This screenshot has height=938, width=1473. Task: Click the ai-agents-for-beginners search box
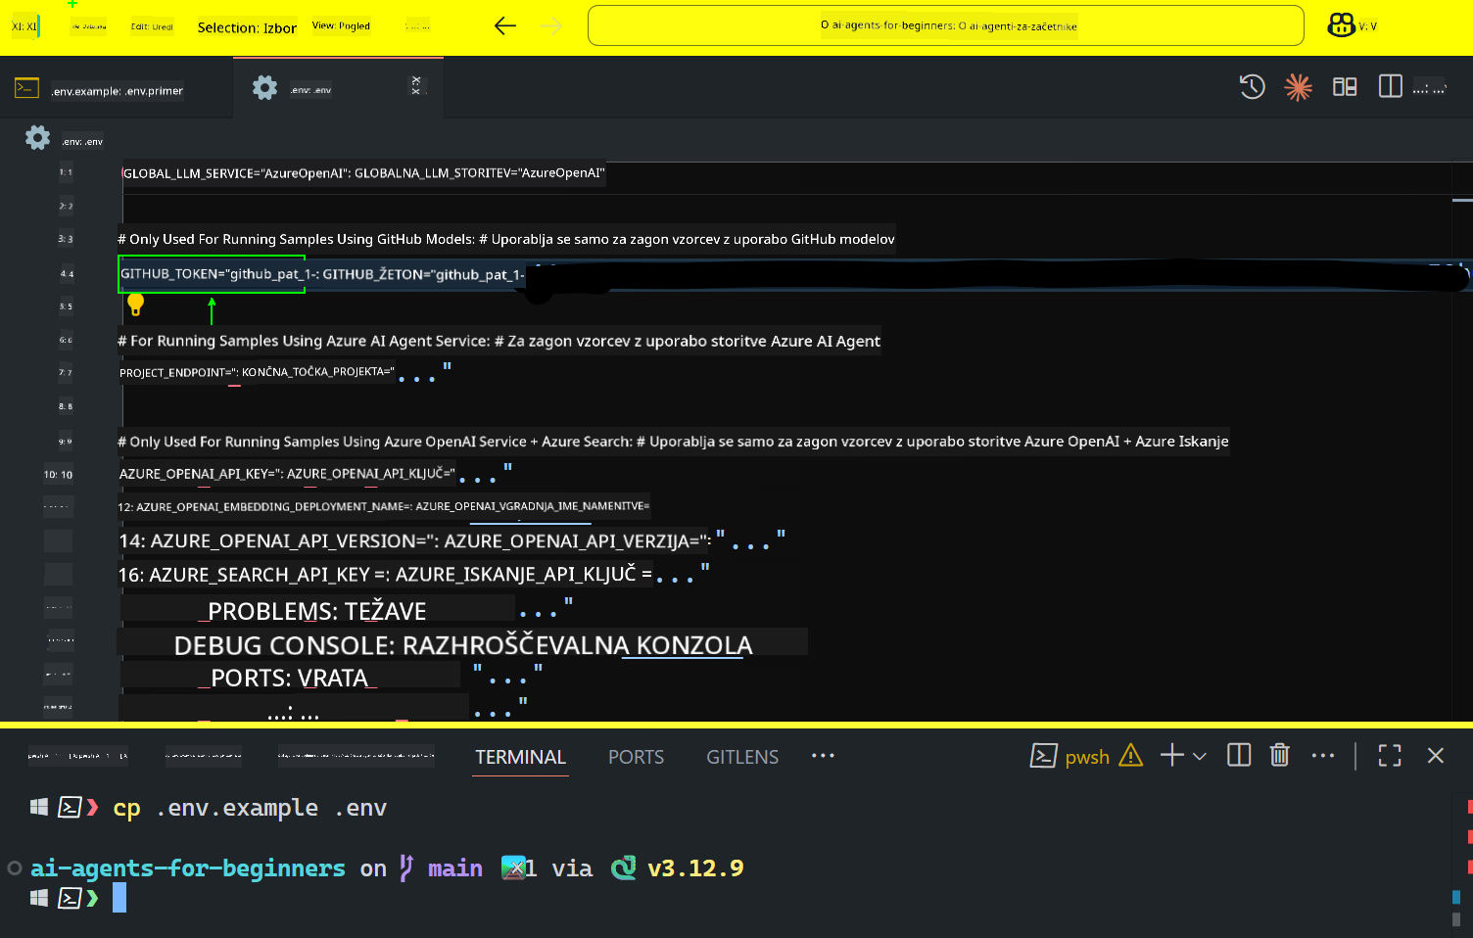tap(945, 25)
